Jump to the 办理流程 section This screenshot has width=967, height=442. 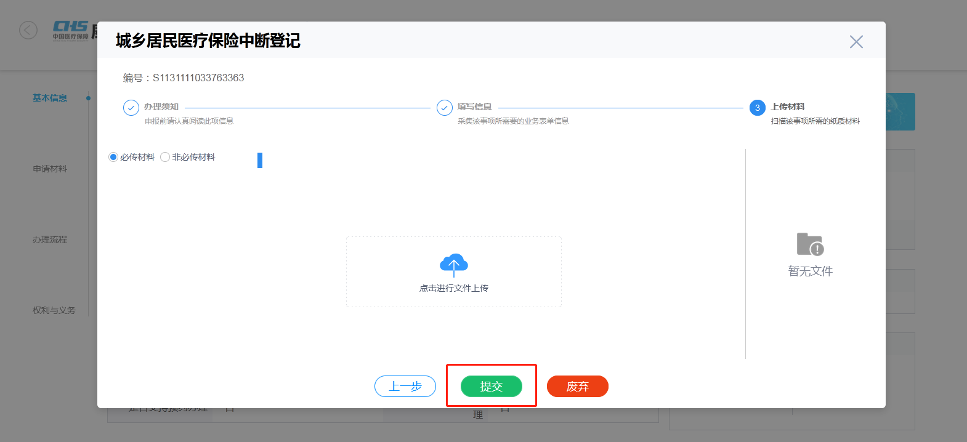tap(50, 239)
